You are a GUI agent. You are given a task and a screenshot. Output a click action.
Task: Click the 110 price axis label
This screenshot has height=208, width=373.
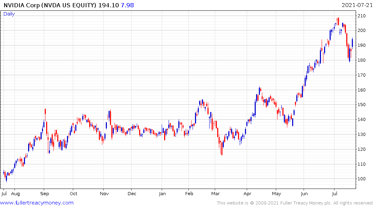362,164
